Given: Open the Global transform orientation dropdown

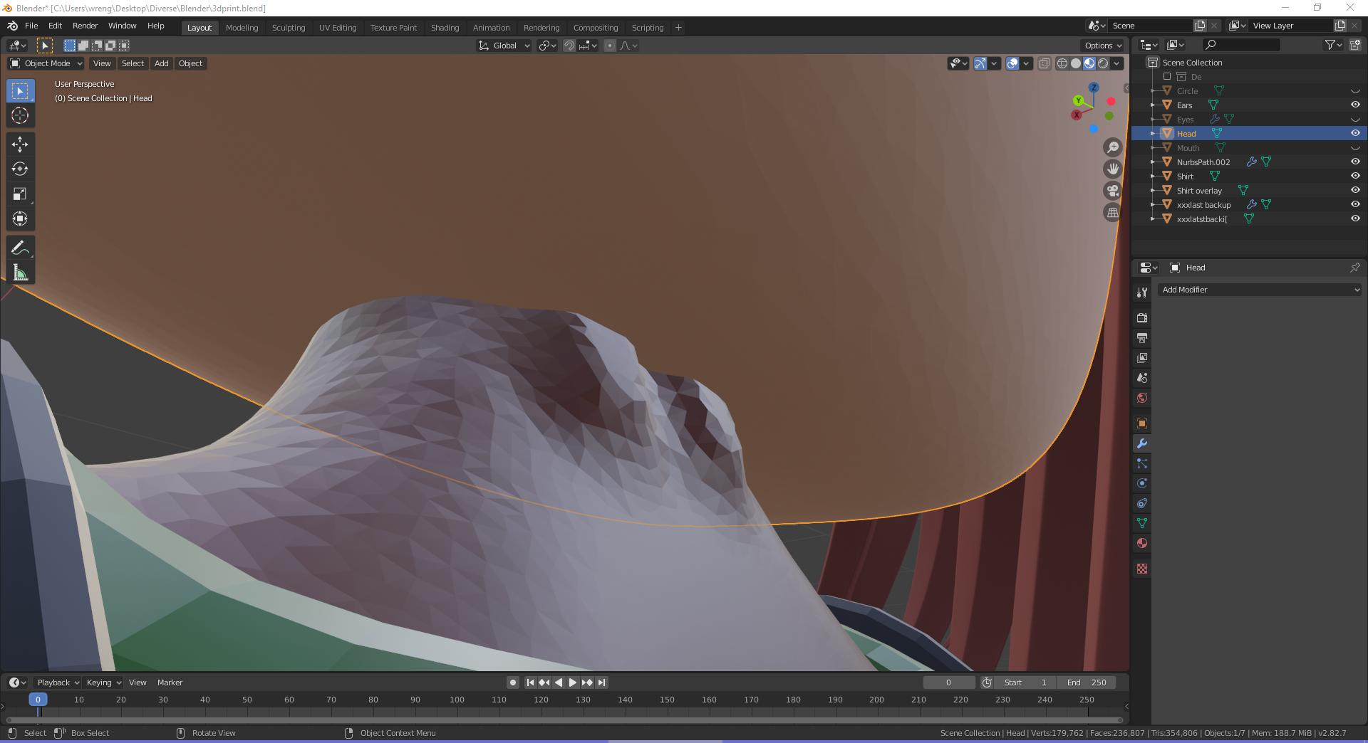Looking at the screenshot, I should pyautogui.click(x=504, y=46).
